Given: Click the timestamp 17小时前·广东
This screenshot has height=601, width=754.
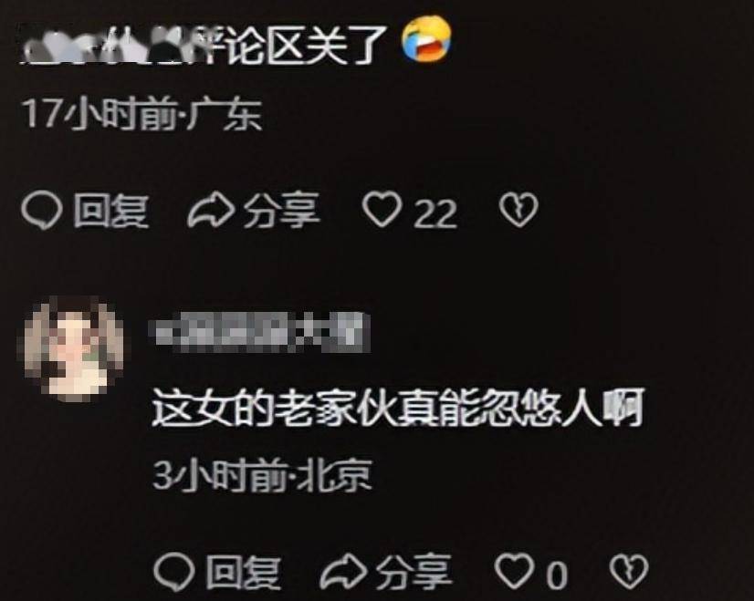Looking at the screenshot, I should point(142,114).
